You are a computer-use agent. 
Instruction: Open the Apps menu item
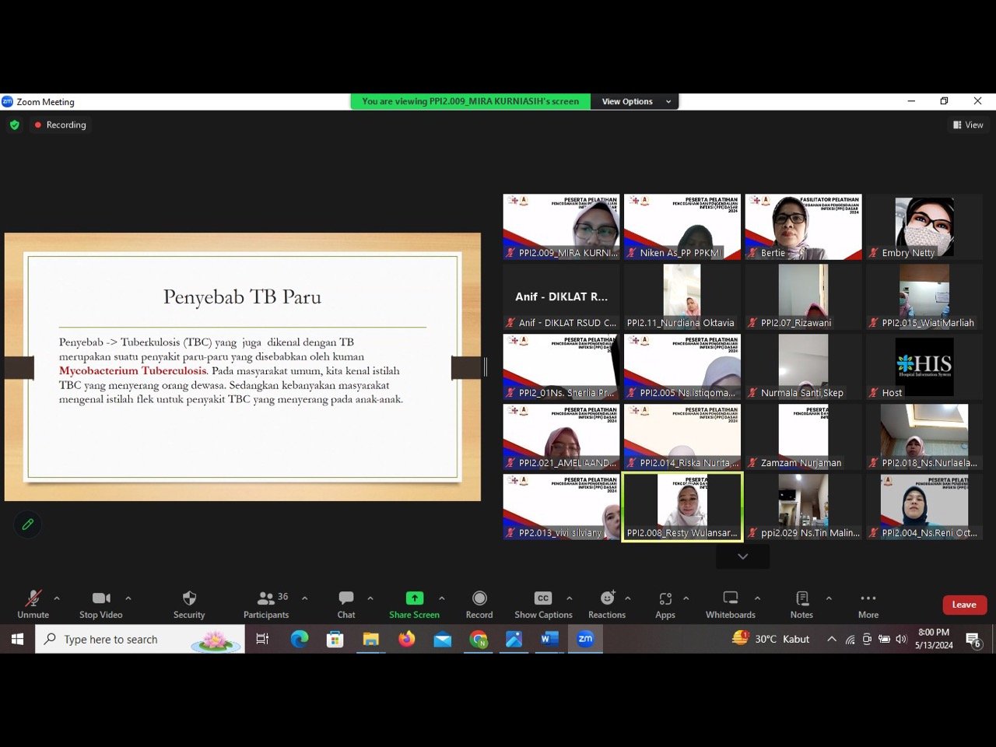click(x=665, y=598)
